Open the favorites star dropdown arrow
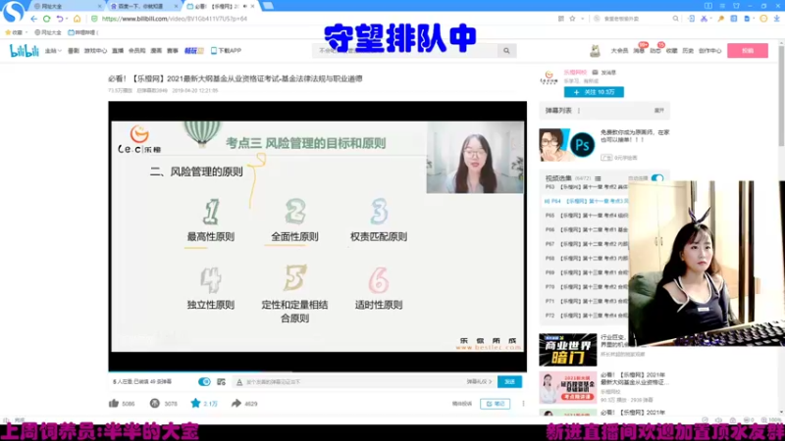 point(582,19)
